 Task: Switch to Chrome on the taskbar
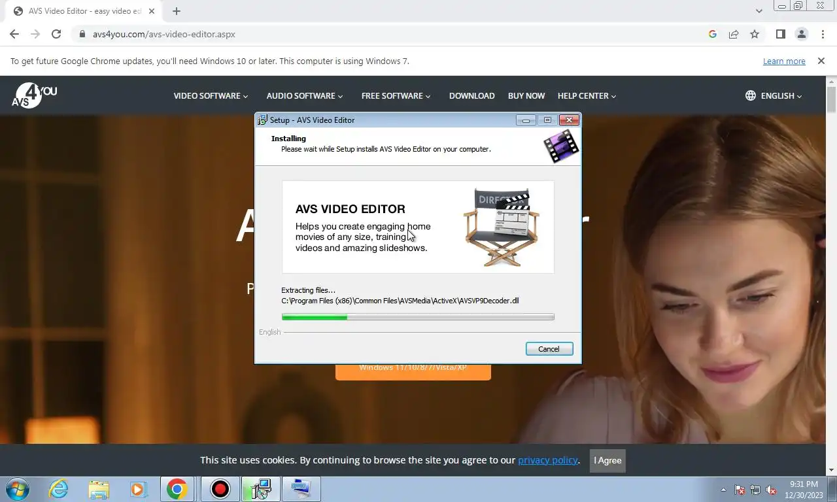(x=177, y=489)
